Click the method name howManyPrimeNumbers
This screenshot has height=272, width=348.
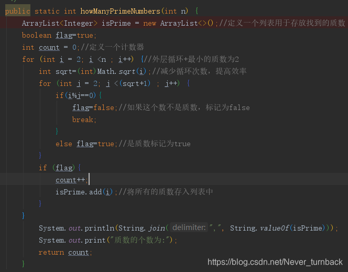click(x=120, y=11)
